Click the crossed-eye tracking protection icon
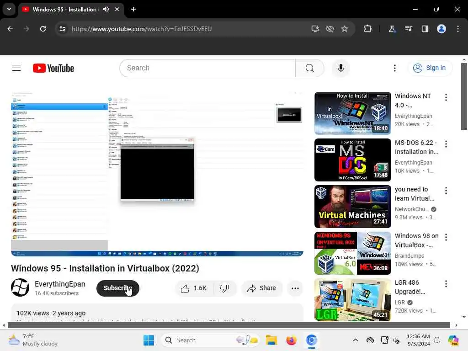 (330, 29)
